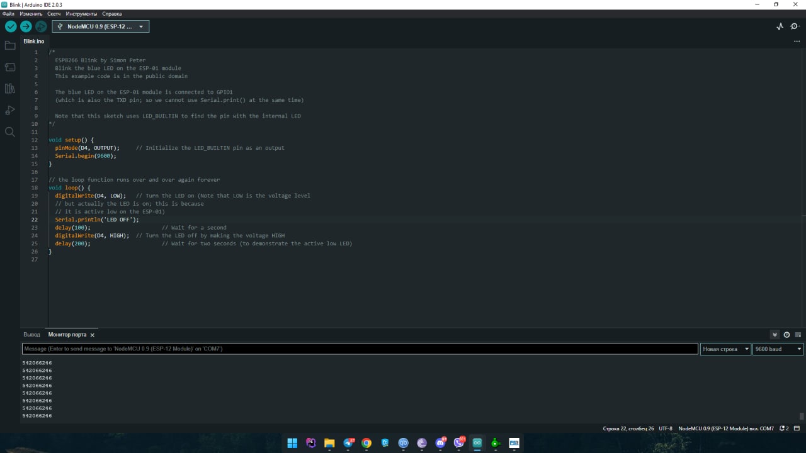The width and height of the screenshot is (806, 453).
Task: Click the 'void loop() {' line
Action: point(69,187)
